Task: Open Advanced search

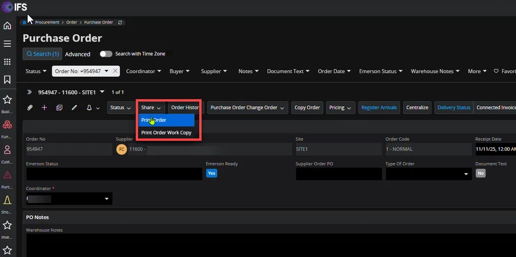Action: pyautogui.click(x=78, y=54)
